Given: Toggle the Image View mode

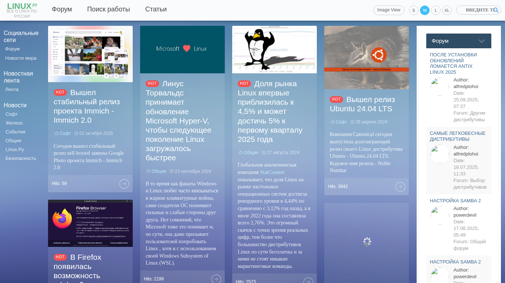Looking at the screenshot, I should point(389,10).
